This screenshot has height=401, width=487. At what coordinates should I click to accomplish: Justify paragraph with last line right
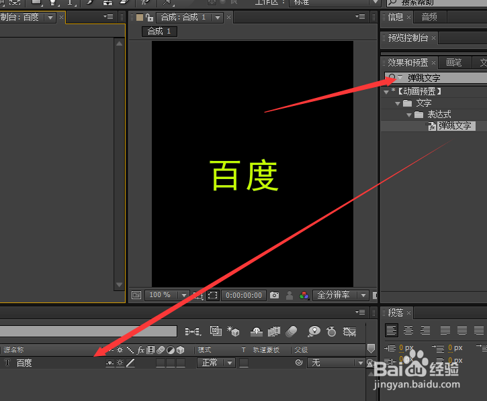tap(479, 330)
